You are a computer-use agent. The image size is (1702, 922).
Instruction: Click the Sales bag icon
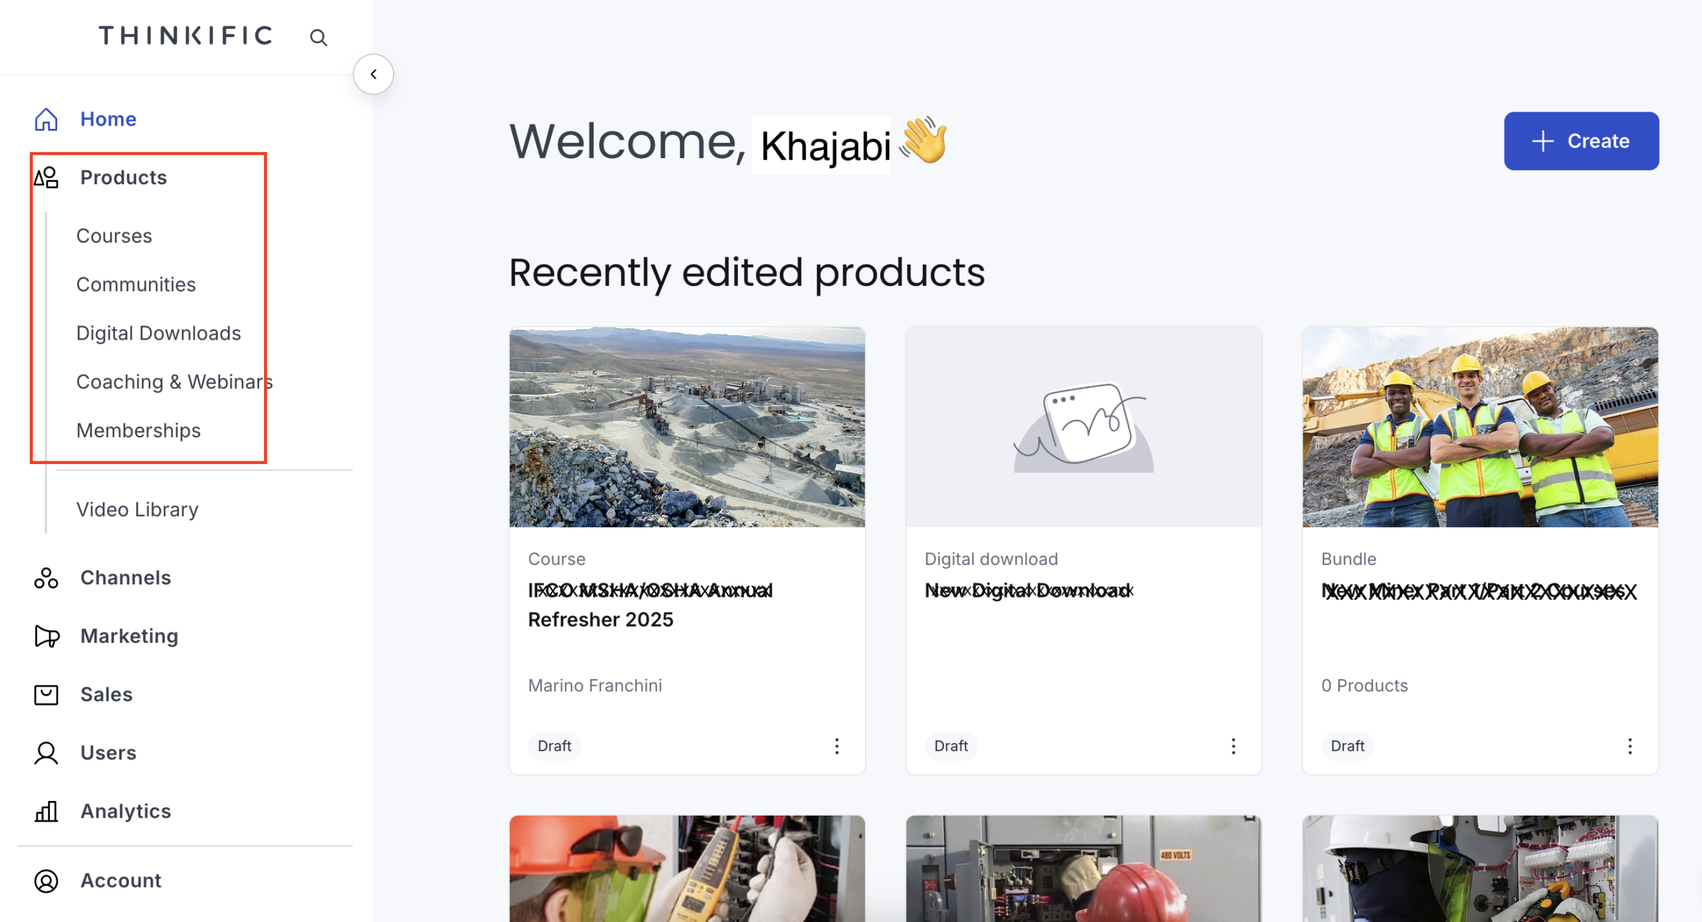click(46, 695)
